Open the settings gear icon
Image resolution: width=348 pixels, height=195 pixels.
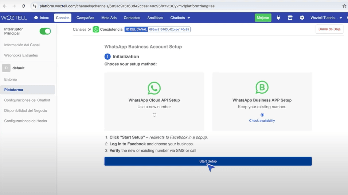(x=302, y=18)
